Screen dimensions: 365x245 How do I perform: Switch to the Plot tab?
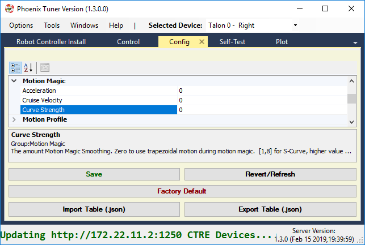[x=282, y=42]
